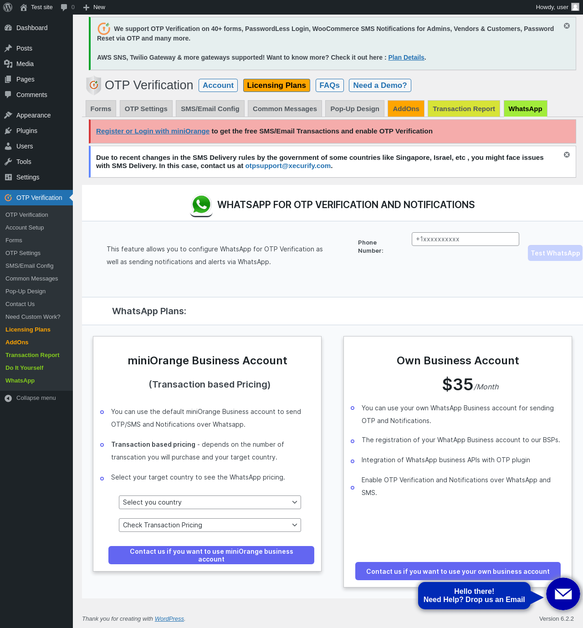Click the user avatar next to Howdy, user
Image resolution: width=583 pixels, height=628 pixels.
(x=575, y=7)
